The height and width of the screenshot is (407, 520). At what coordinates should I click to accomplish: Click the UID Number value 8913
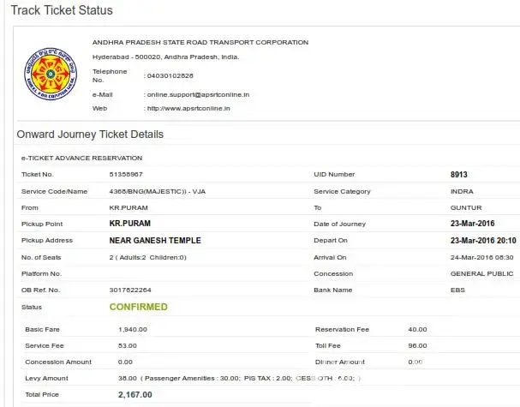(459, 175)
